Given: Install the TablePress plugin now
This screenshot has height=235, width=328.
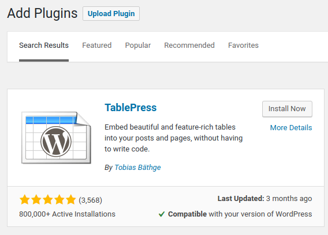Looking at the screenshot, I should (287, 109).
